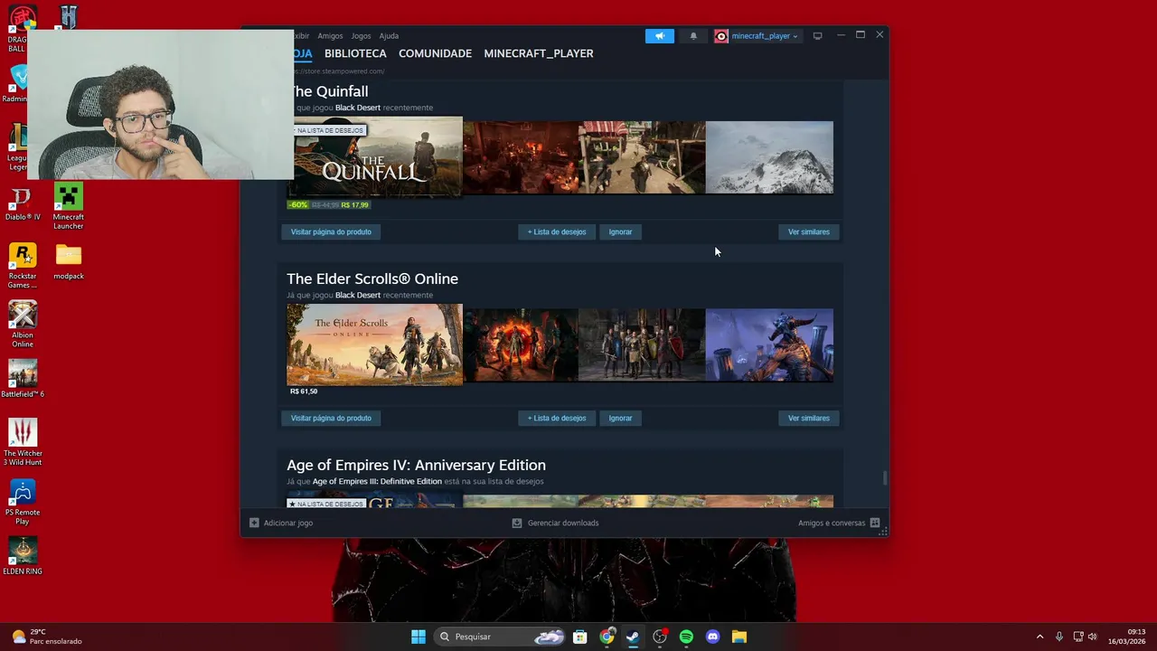Screen dimensions: 1157x651
Task: Open Windows Start menu
Action: click(419, 637)
